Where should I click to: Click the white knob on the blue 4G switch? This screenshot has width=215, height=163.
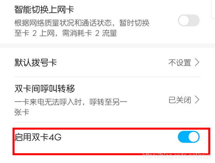pos(194,137)
